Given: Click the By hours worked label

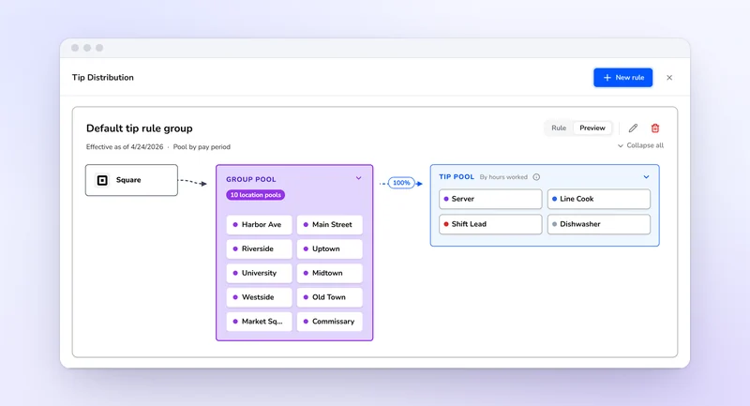Looking at the screenshot, I should pyautogui.click(x=503, y=177).
